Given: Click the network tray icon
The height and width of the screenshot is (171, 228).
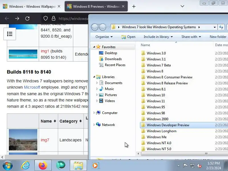Looking at the screenshot, I should pos(192,166).
